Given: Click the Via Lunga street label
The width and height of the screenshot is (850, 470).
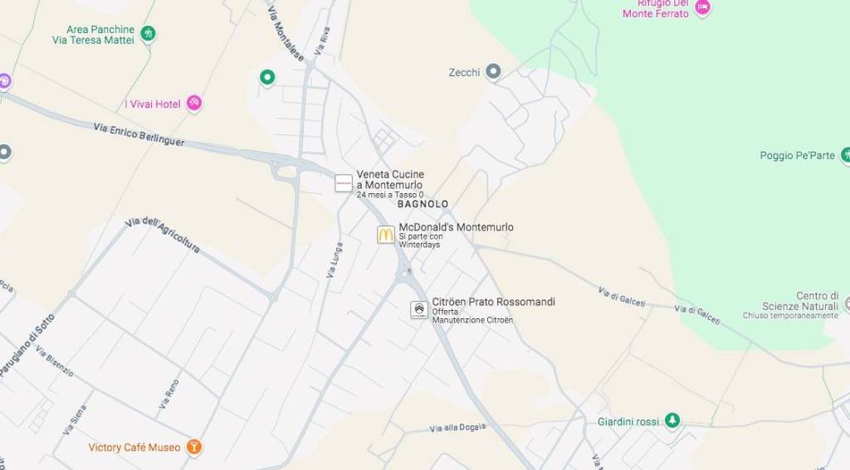Looking at the screenshot, I should pos(335,260).
